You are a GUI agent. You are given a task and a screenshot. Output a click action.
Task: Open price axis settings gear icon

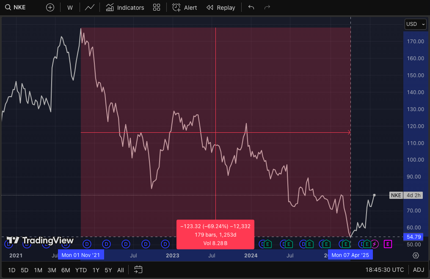click(416, 256)
